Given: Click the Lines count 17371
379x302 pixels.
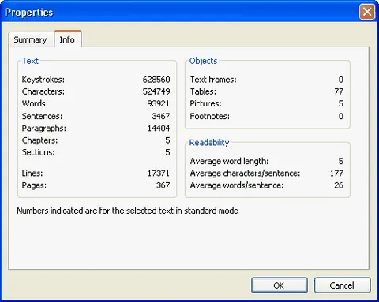Looking at the screenshot, I should (159, 173).
